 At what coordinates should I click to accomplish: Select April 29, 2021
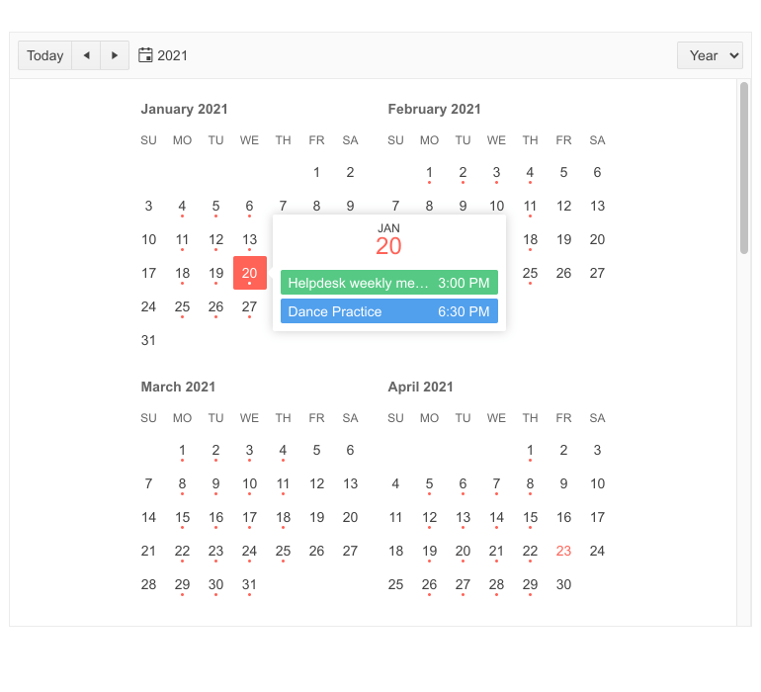click(530, 584)
